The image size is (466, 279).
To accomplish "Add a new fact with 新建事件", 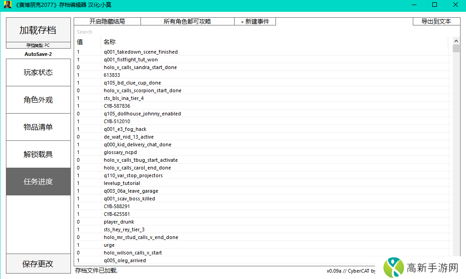I will tap(255, 21).
